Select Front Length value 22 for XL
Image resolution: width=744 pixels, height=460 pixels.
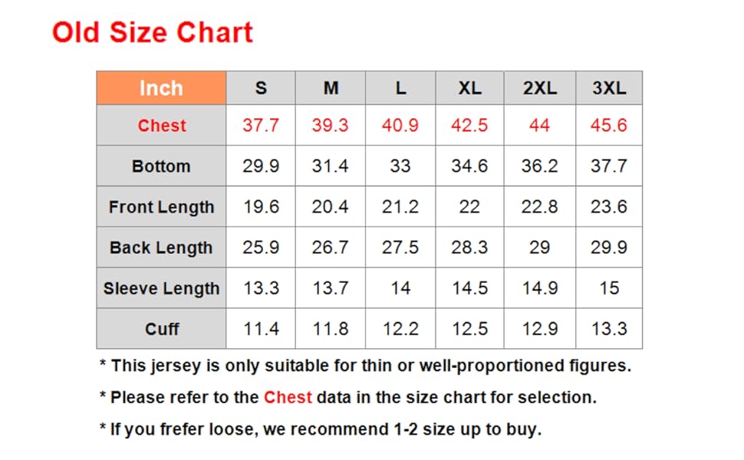click(x=469, y=207)
